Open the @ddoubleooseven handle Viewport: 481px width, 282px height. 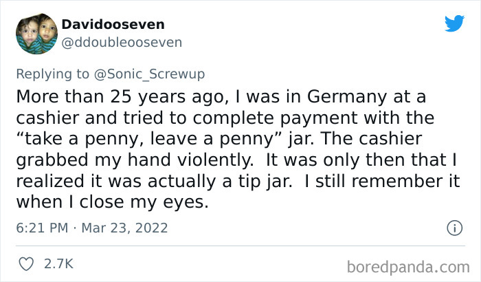[122, 43]
